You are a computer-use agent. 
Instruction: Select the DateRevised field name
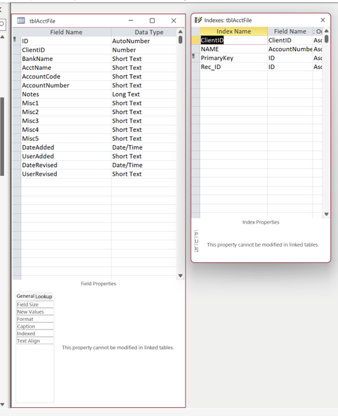pyautogui.click(x=66, y=165)
